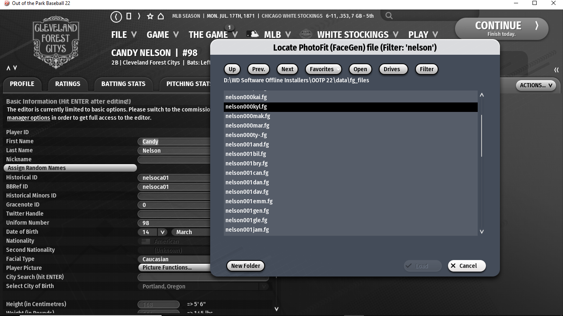Viewport: 563px width, 316px height.
Task: Go to next player with down arrow
Action: [x=15, y=68]
